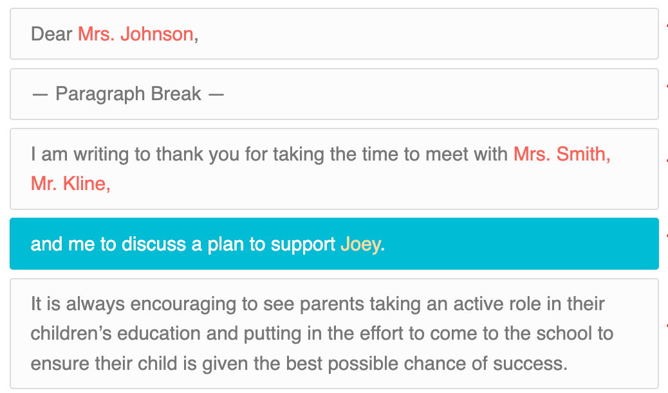The image size is (668, 393).
Task: Select the highlighted 'and me to discuss' block
Action: click(x=334, y=244)
